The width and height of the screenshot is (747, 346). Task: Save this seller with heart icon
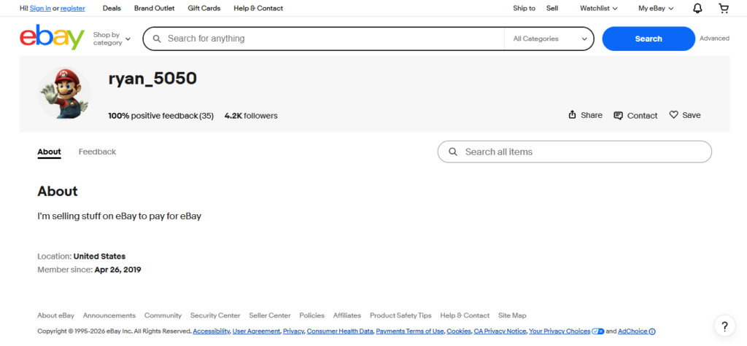(673, 114)
